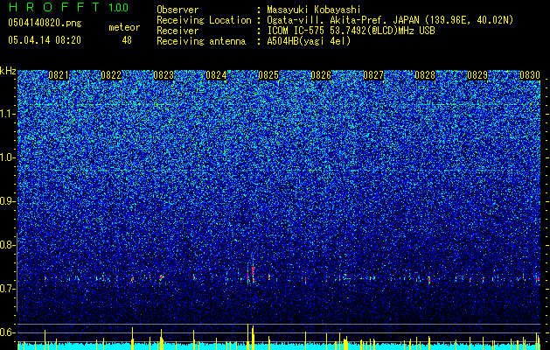550x350 pixels.
Task: Click the 0823 time marker
Action: pos(164,75)
